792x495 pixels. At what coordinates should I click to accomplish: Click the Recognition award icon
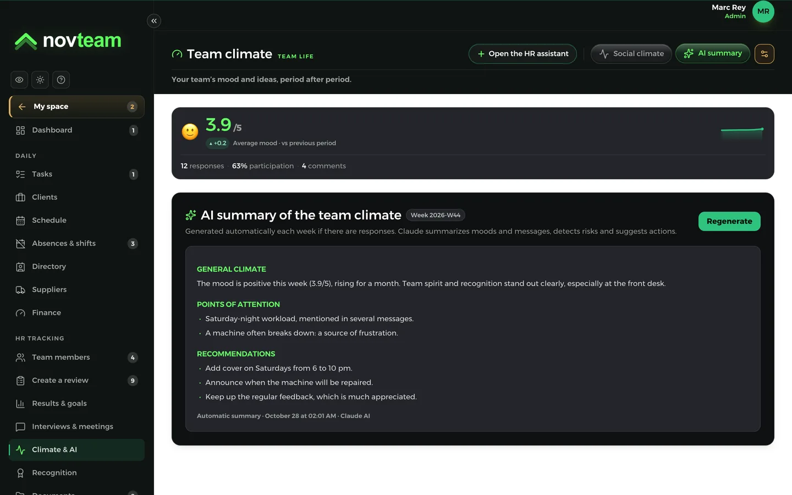20,473
